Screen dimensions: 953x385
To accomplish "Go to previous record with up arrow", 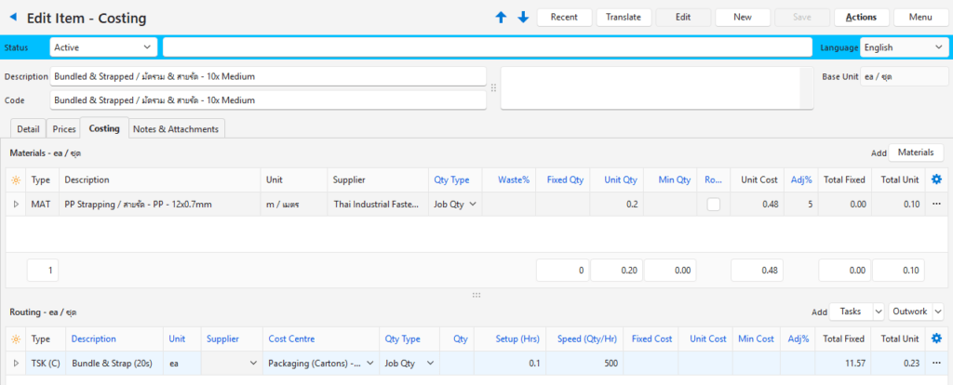I will point(502,18).
